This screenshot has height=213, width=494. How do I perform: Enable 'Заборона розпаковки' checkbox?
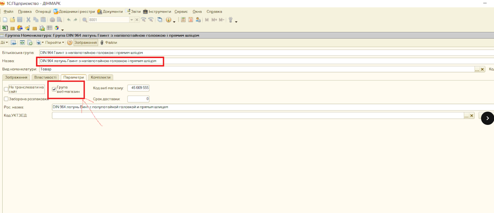coord(6,99)
